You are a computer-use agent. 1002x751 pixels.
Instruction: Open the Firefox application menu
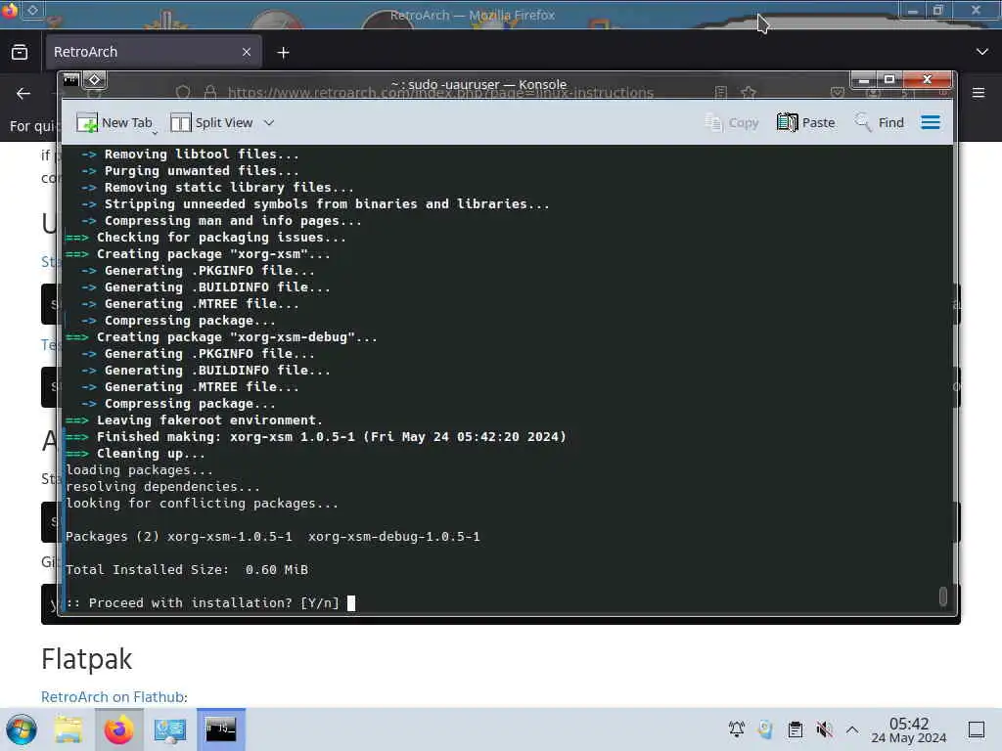tap(979, 93)
